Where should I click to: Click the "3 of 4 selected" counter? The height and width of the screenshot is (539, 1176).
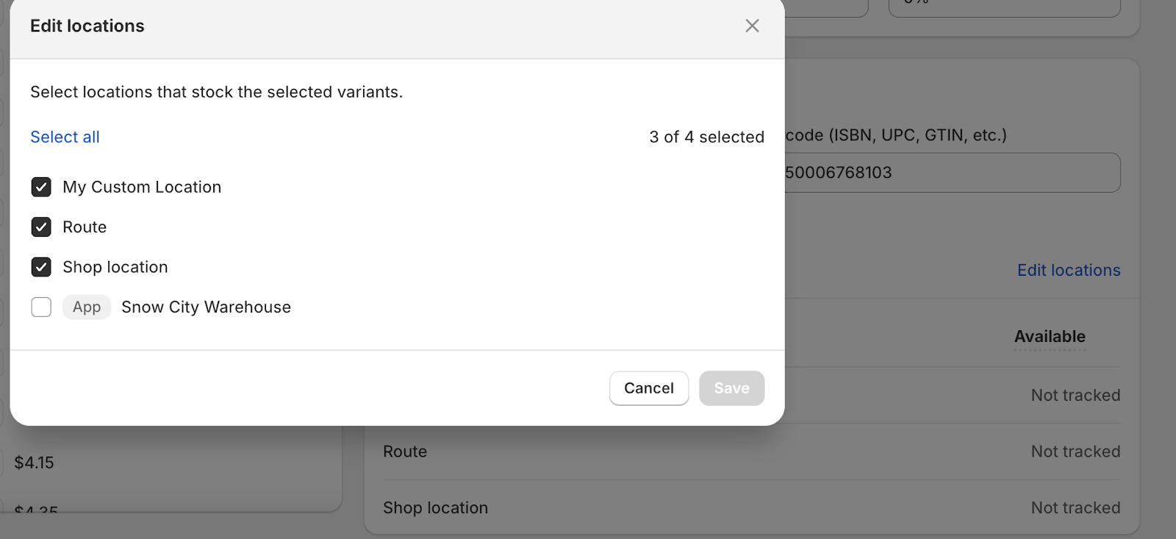[706, 137]
